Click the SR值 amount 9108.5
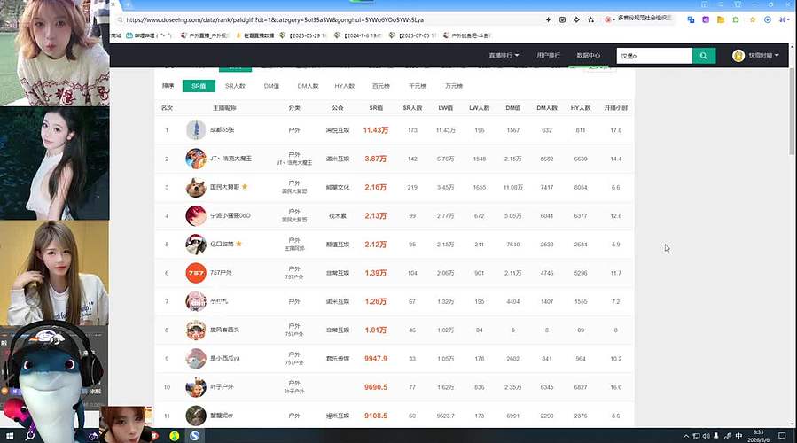Screen dimensions: 797x443 tap(376, 416)
